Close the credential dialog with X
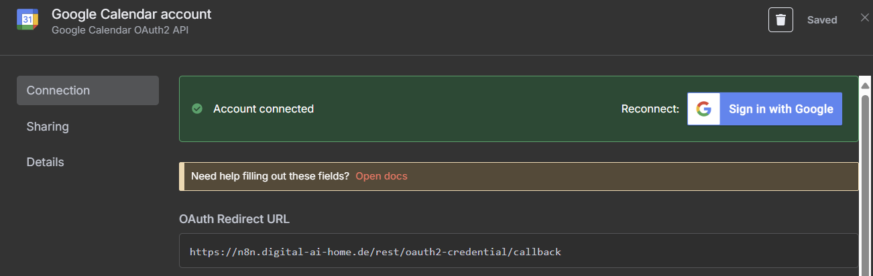The width and height of the screenshot is (873, 276). tap(864, 18)
